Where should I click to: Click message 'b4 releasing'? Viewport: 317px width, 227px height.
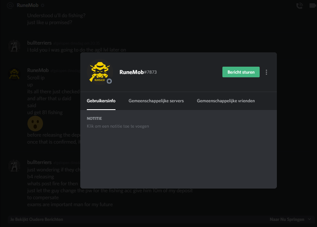tap(41, 177)
